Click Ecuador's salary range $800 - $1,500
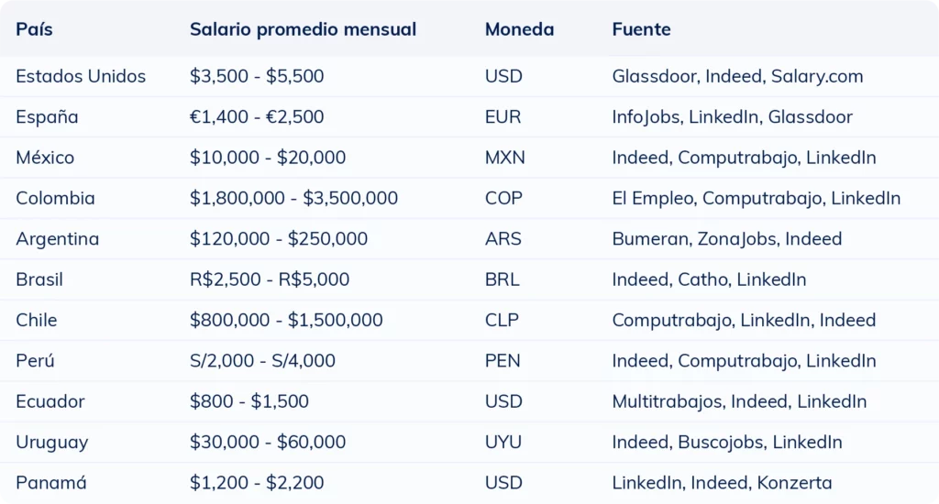Screen dimensions: 939x504 pyautogui.click(x=249, y=401)
